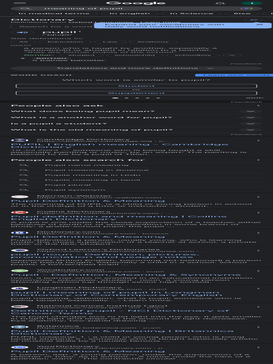Select the 'Law' definitions chip
This screenshot has width=273, height=364.
coord(110,42)
